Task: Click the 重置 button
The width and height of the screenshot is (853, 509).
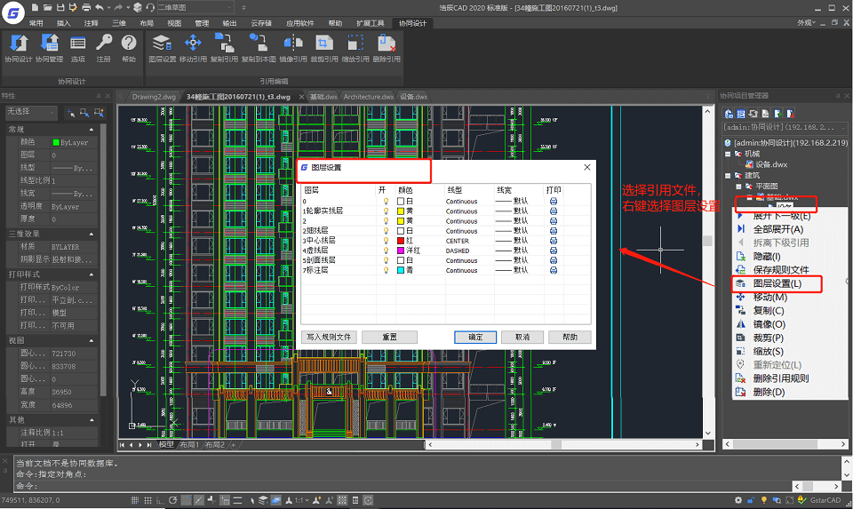Action: (x=389, y=338)
